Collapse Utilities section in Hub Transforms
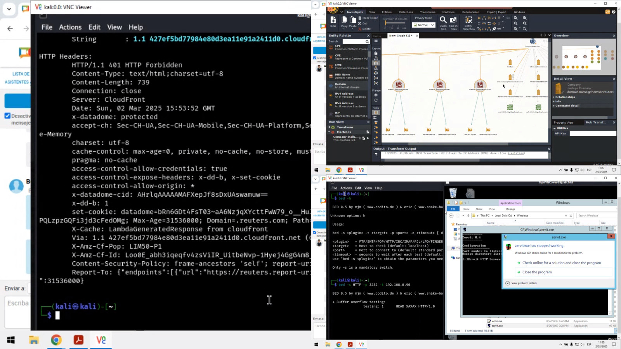Screen dimensions: 621x349 tap(554, 128)
